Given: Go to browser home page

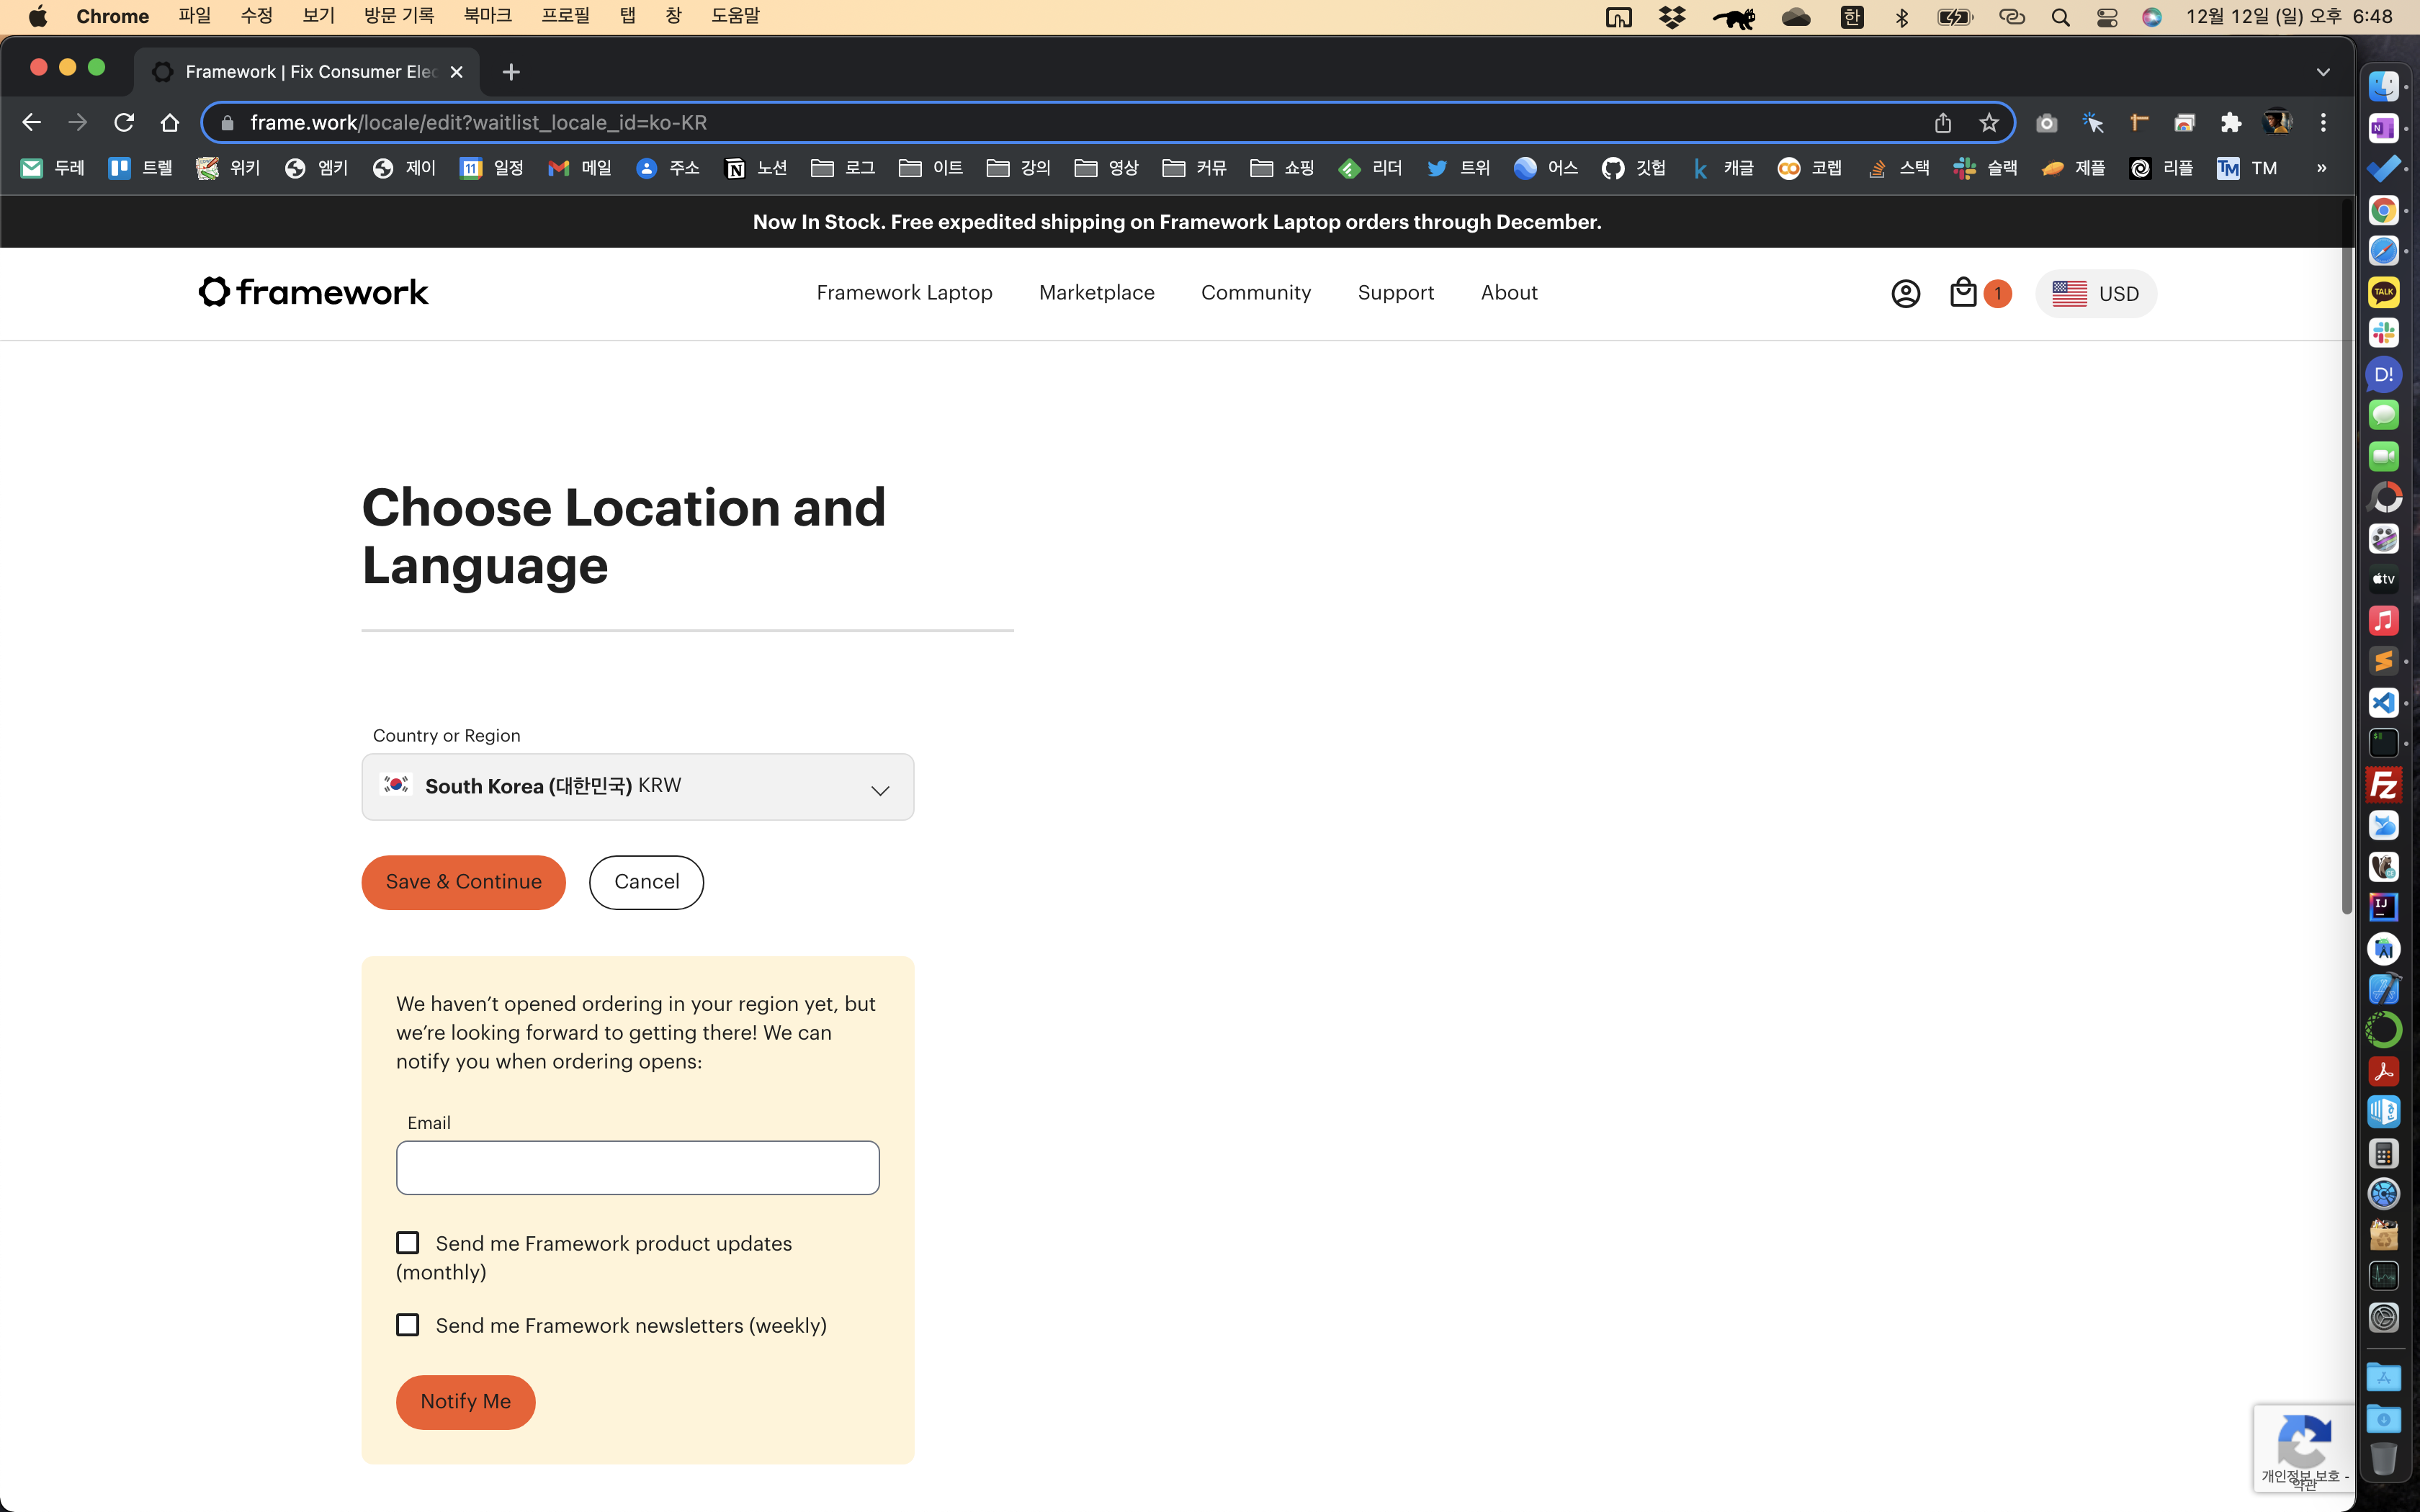Looking at the screenshot, I should [x=170, y=122].
